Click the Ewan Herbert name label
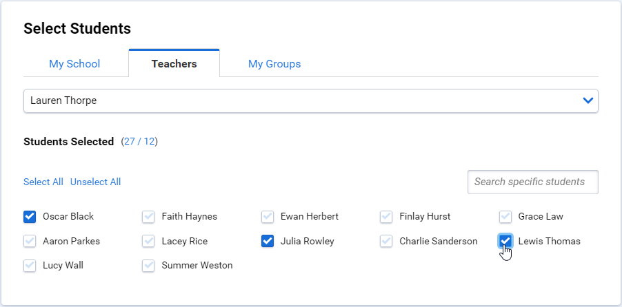 point(310,217)
